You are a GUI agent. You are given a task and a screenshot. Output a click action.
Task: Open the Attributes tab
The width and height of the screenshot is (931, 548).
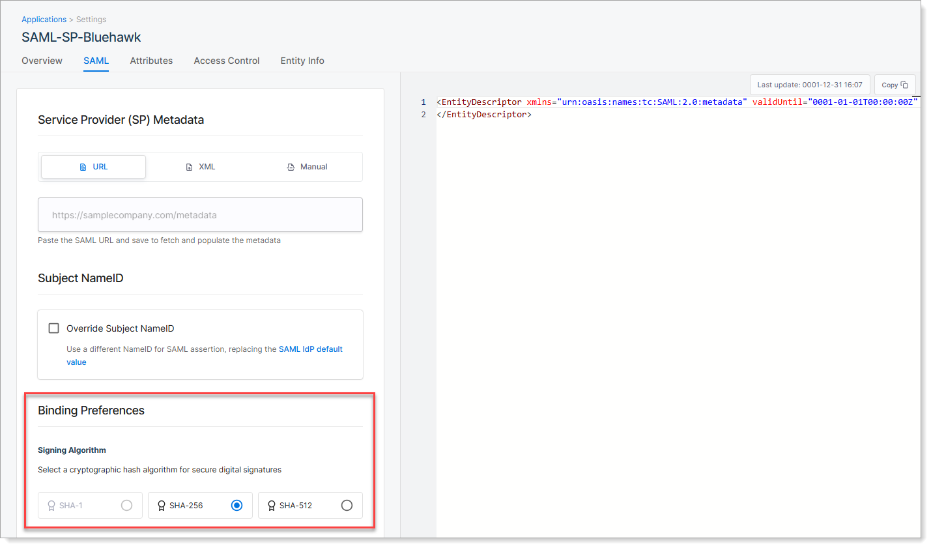(151, 61)
